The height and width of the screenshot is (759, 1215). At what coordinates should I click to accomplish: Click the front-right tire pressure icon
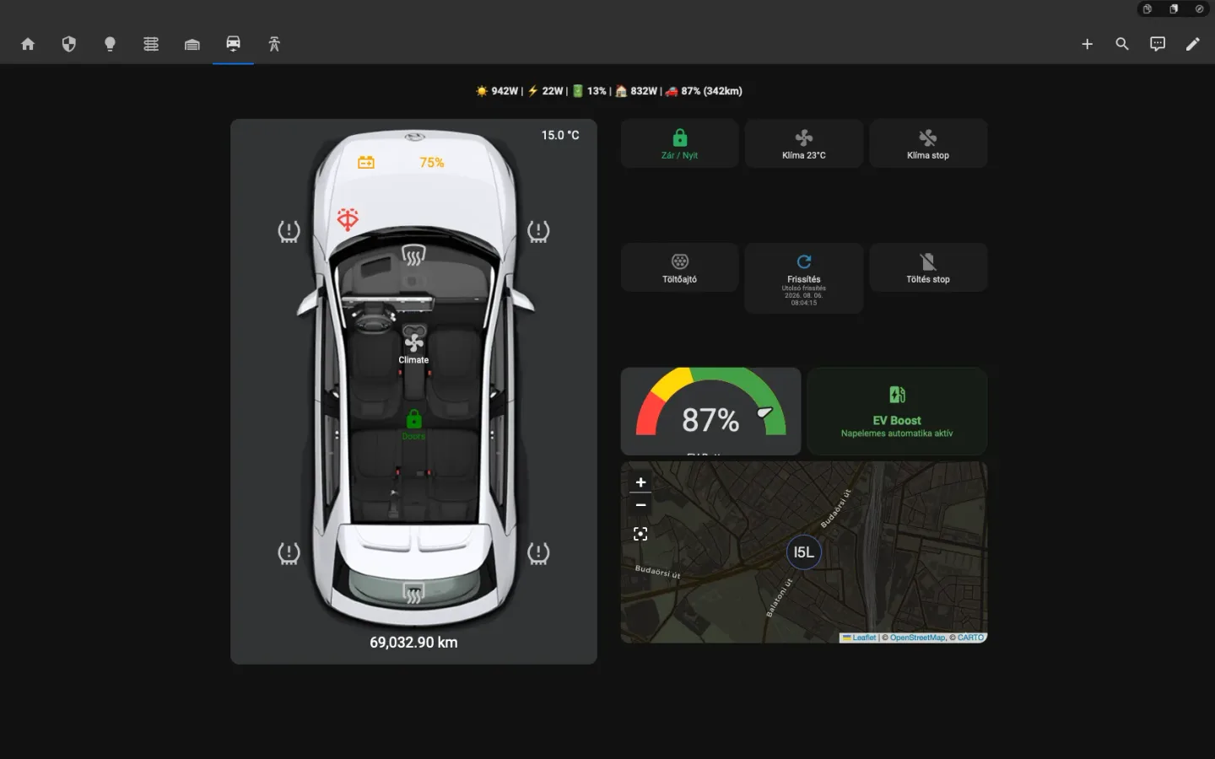pyautogui.click(x=538, y=231)
